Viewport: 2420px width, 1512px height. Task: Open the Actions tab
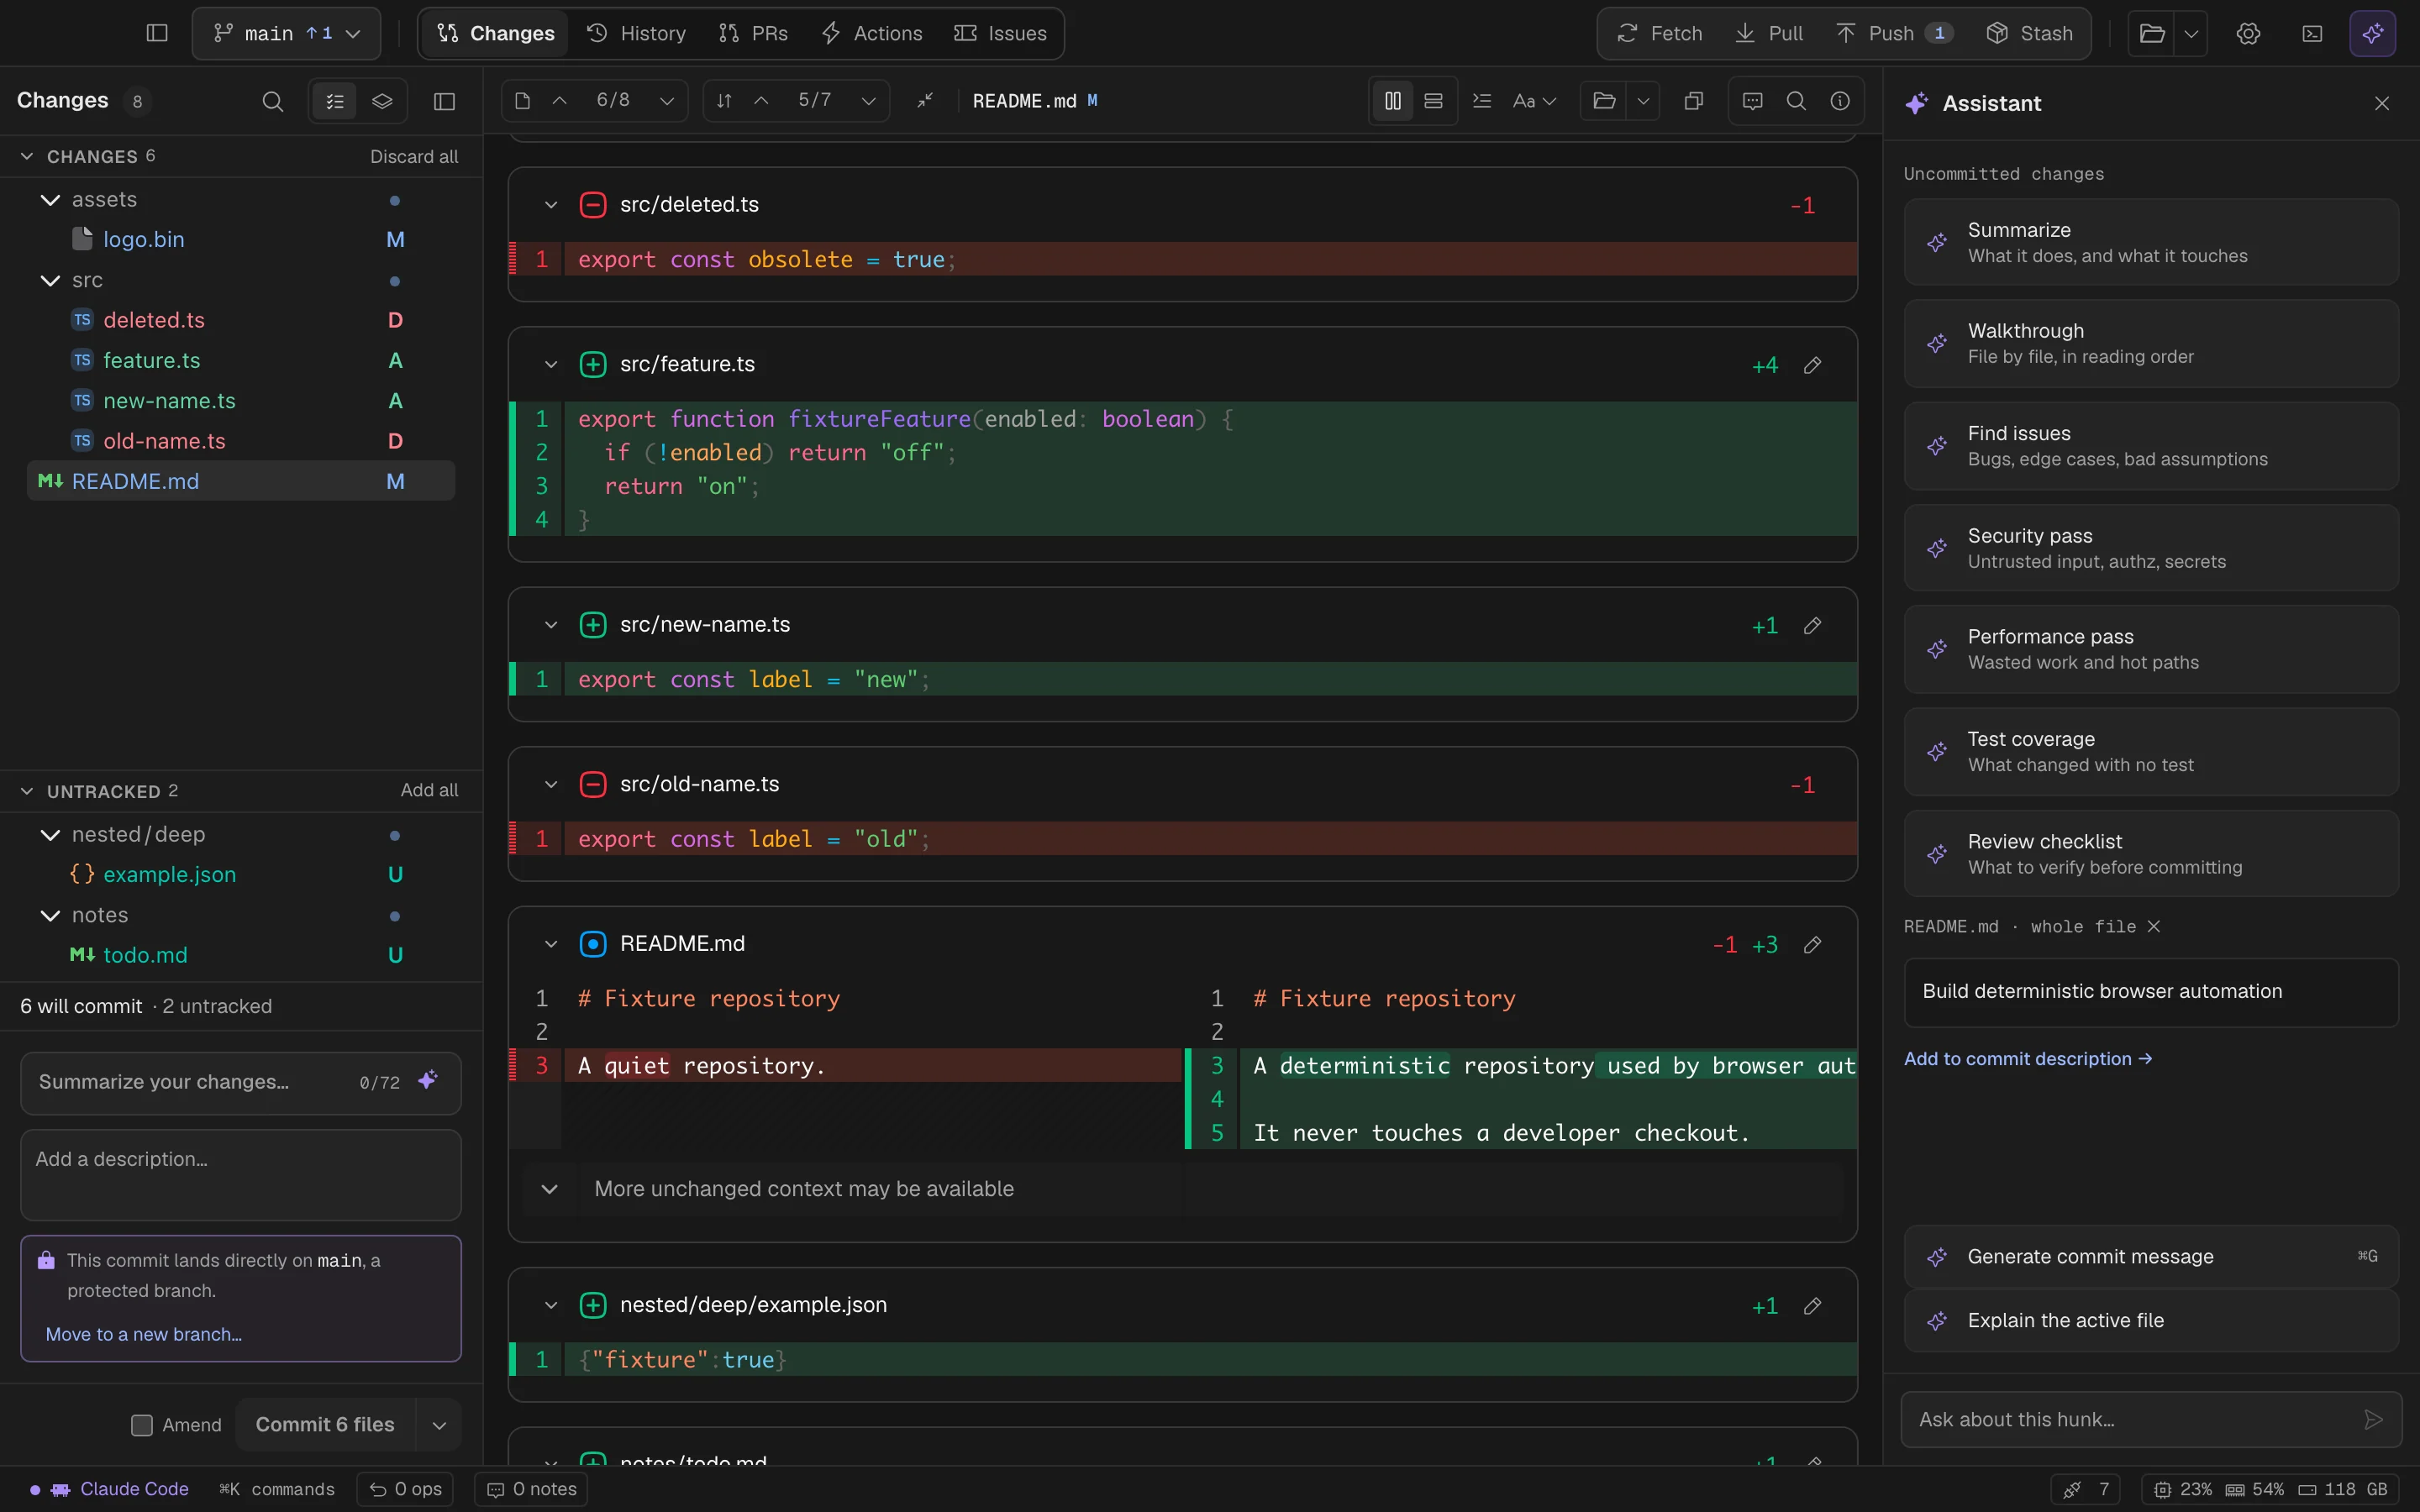click(x=872, y=33)
